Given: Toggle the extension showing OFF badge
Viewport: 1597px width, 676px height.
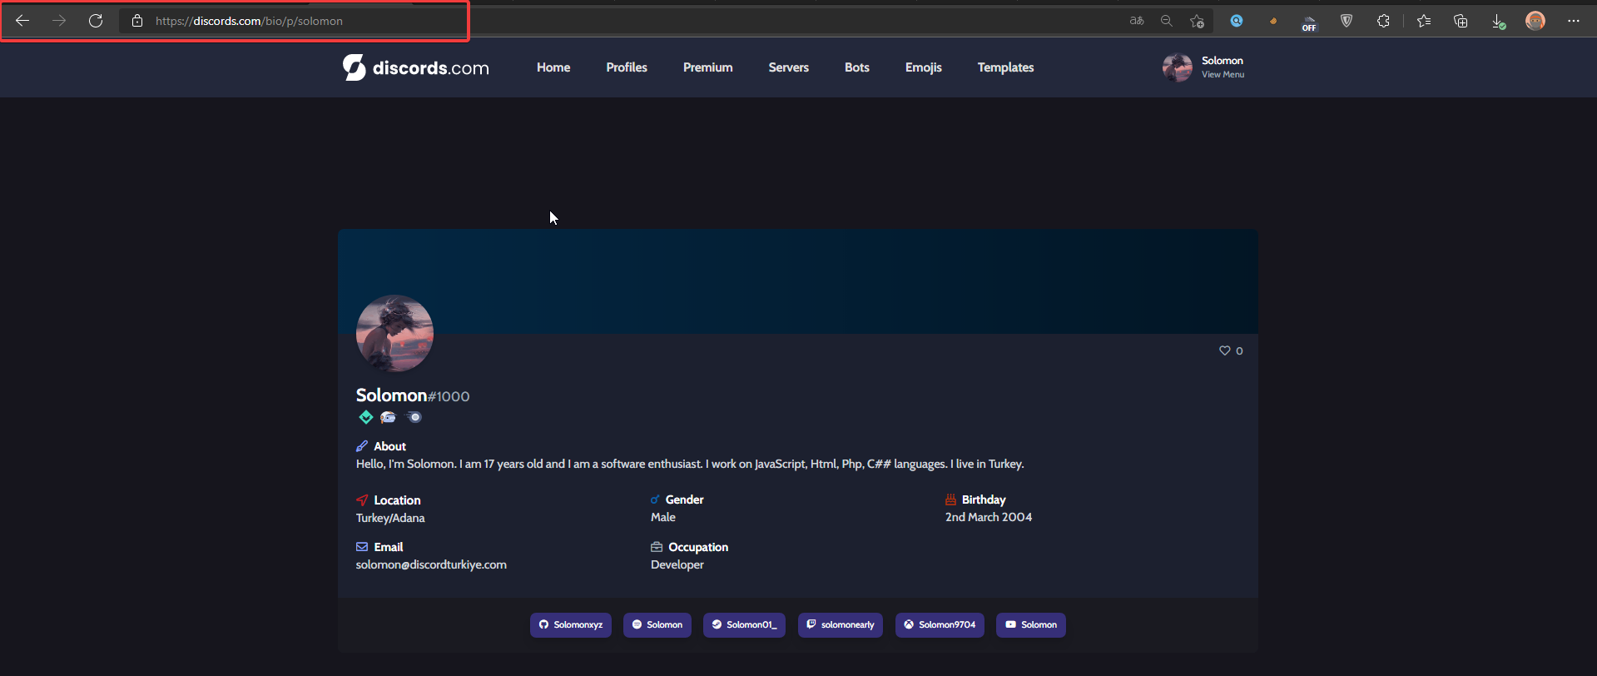Looking at the screenshot, I should (1309, 22).
